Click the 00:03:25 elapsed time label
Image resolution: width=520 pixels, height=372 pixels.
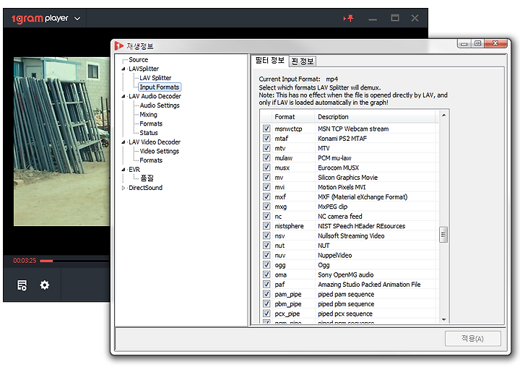(x=25, y=261)
